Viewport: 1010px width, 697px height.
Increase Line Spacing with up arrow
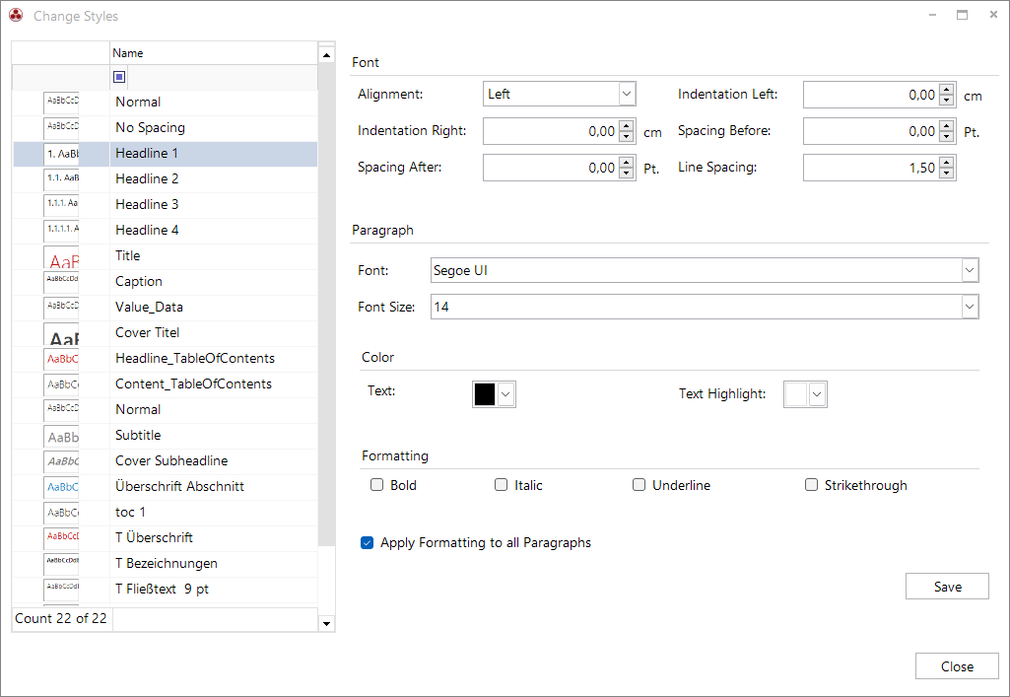click(946, 163)
